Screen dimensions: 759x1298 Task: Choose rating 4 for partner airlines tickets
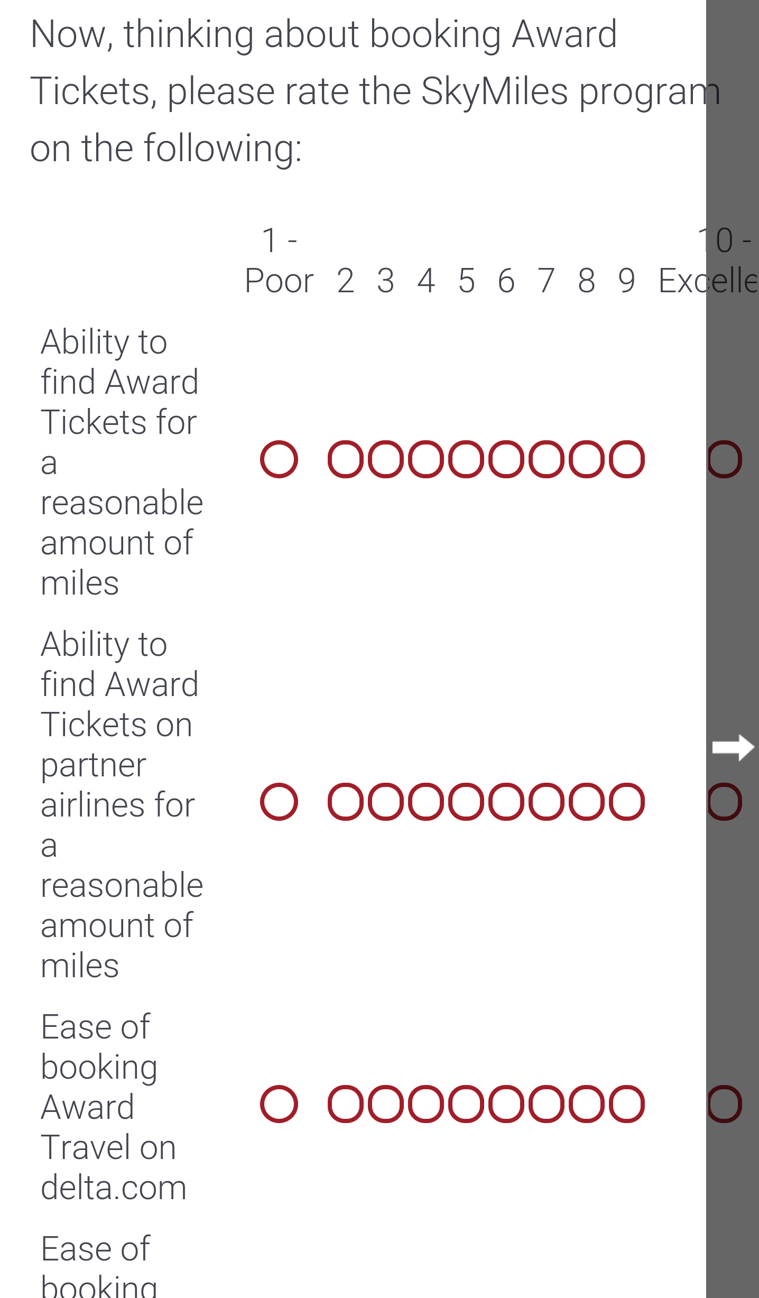tap(426, 802)
